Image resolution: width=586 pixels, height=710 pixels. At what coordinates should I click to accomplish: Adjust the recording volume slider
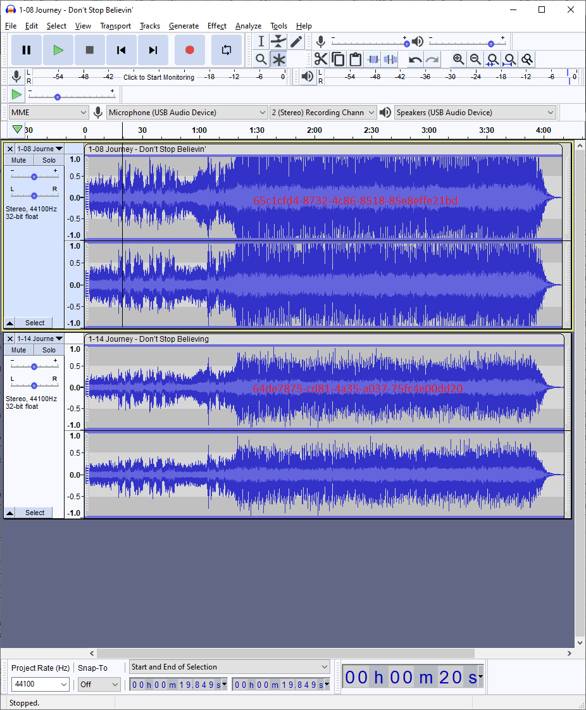[369, 42]
